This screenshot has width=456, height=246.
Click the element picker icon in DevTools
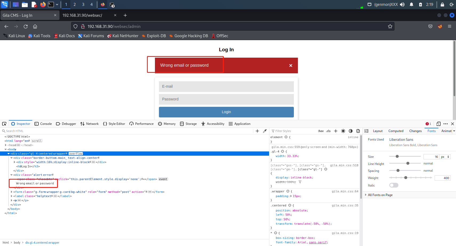(4, 124)
